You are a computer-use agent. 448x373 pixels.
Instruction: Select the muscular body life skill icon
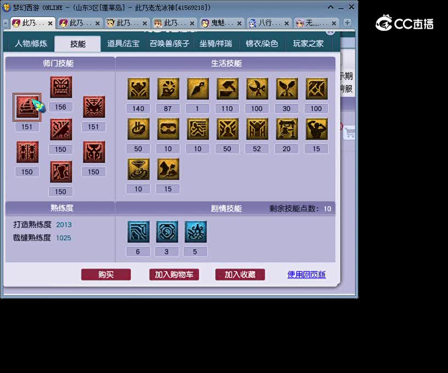pyautogui.click(x=317, y=129)
